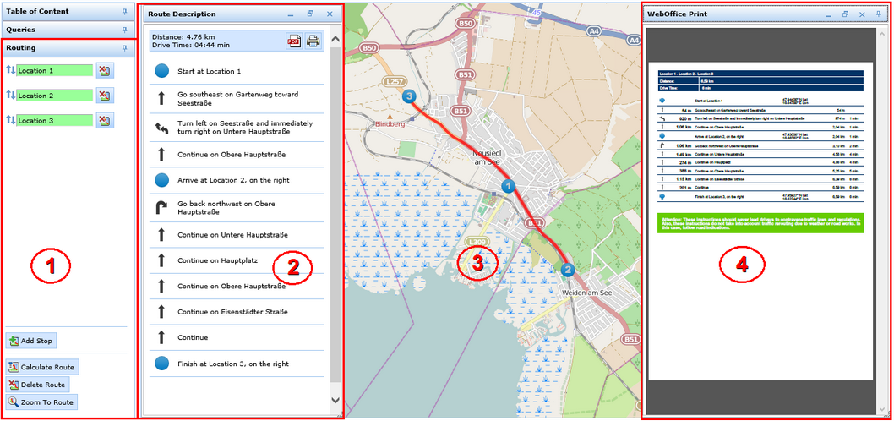
Task: Select step 'Continue on Eisenstädter Straße'
Action: point(237,312)
